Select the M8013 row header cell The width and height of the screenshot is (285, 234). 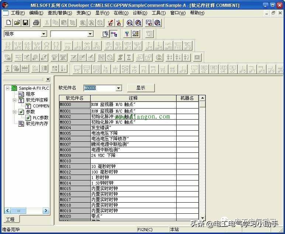coord(75,178)
